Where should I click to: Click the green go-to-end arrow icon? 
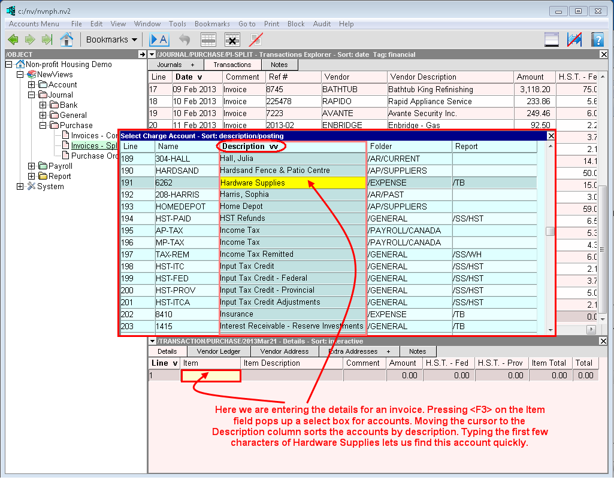[x=47, y=40]
